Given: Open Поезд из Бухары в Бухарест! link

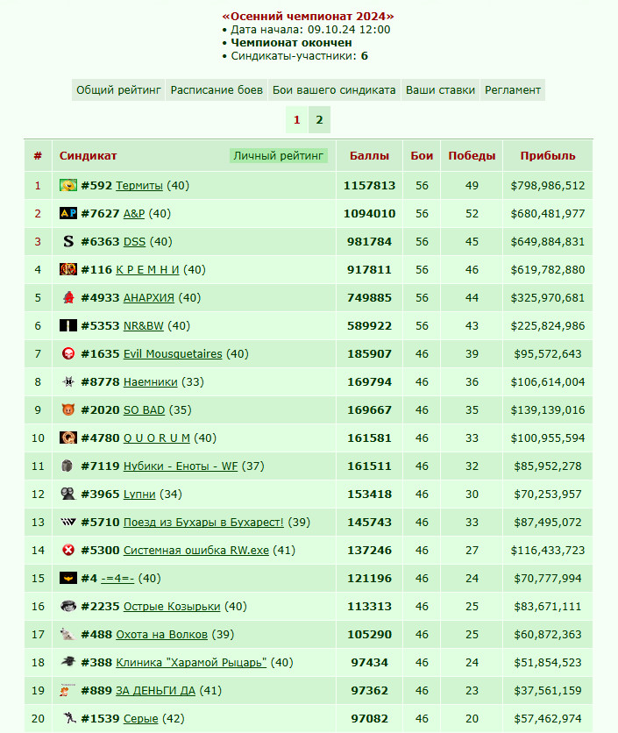Looking at the screenshot, I should 204,523.
